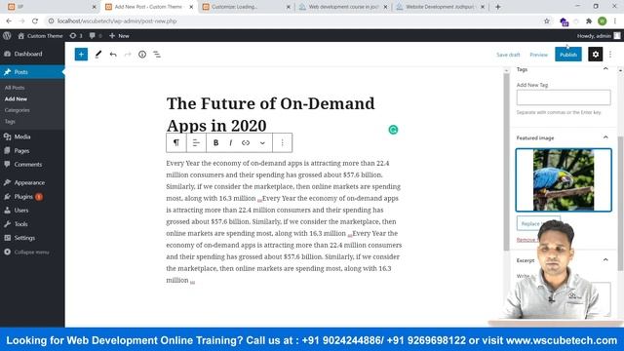Visit site via Custom Theme home link

40,36
